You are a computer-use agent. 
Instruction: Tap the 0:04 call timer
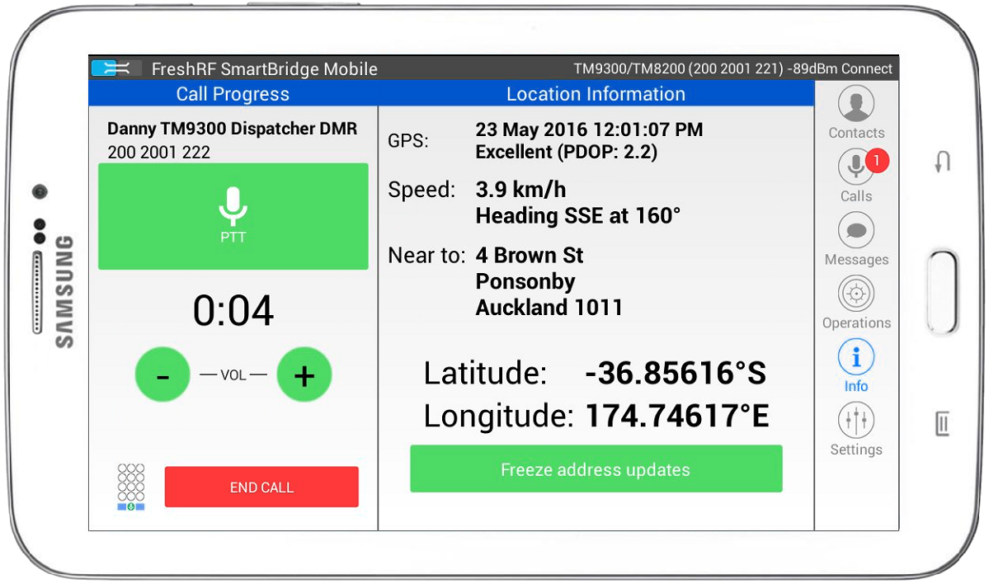(233, 312)
